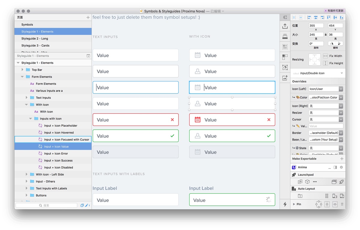Screen dimensions: 360x230
Task: Select Input + Icon Success layer
Action: (53, 161)
